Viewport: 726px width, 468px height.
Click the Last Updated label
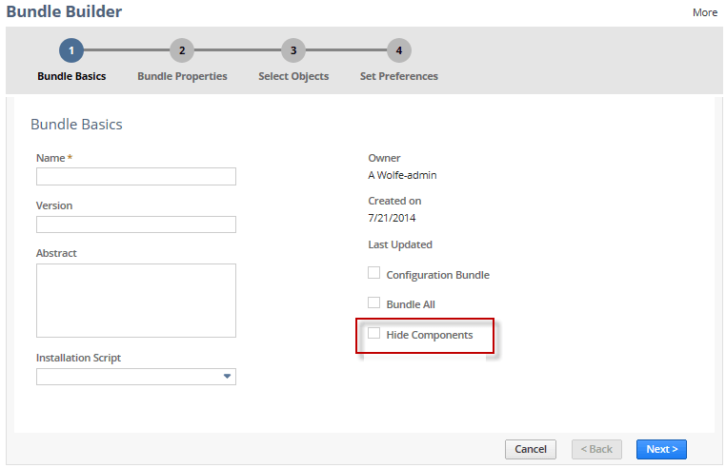[400, 244]
